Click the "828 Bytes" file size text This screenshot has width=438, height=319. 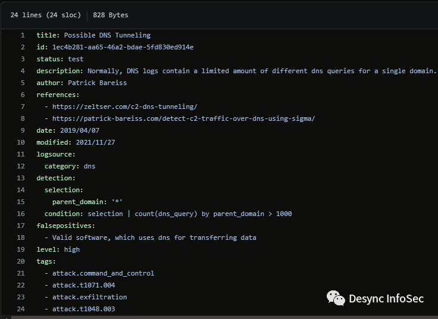(x=110, y=15)
